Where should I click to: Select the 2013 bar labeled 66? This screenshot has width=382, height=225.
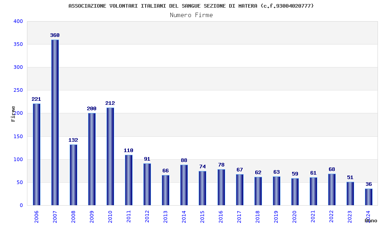coord(166,190)
